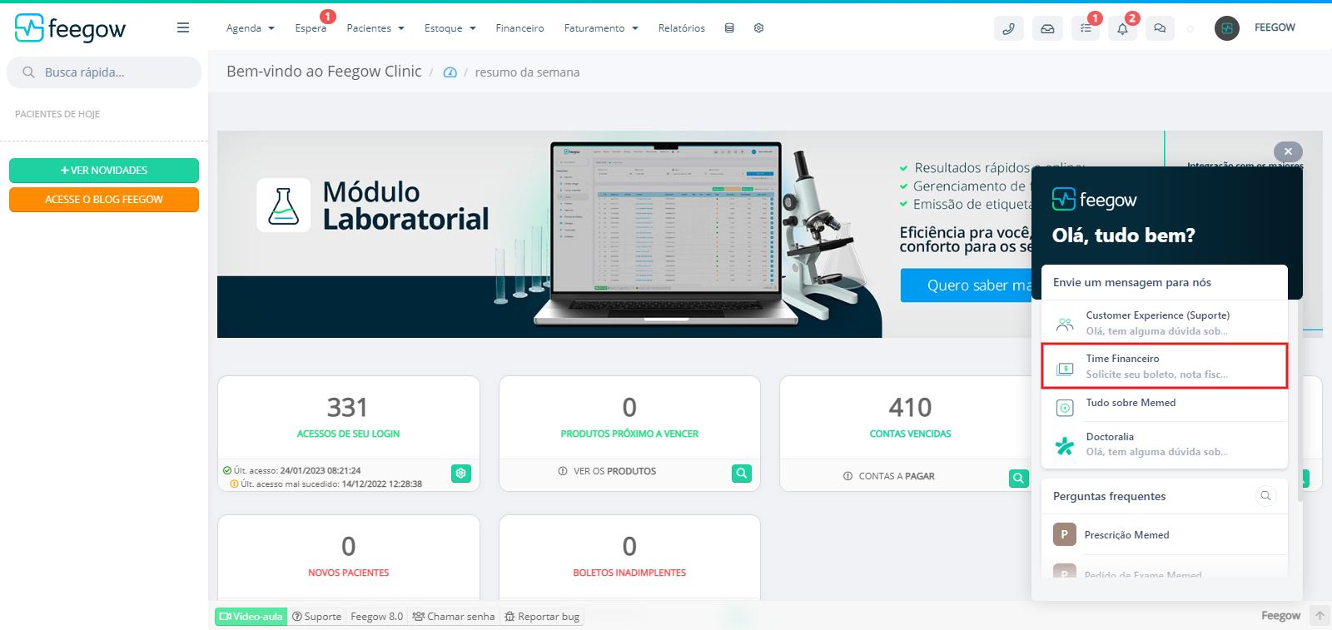This screenshot has width=1332, height=630.
Task: Click the search button on products card
Action: coord(742,474)
